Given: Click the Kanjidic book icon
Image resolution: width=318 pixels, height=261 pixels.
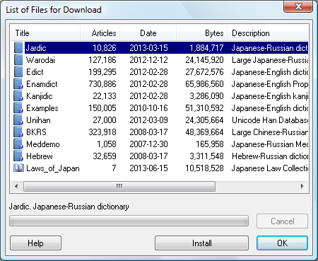Looking at the screenshot, I should coord(18,96).
